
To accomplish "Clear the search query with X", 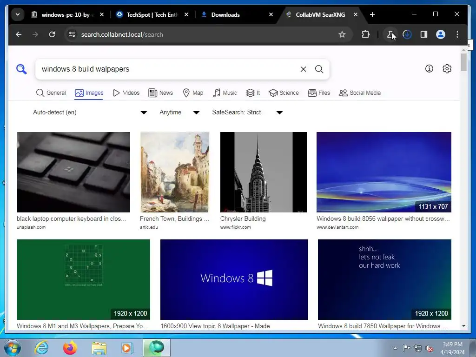I will point(303,69).
